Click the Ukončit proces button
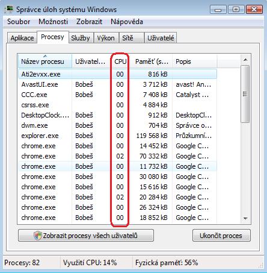267x273 pixels. pos(221,236)
